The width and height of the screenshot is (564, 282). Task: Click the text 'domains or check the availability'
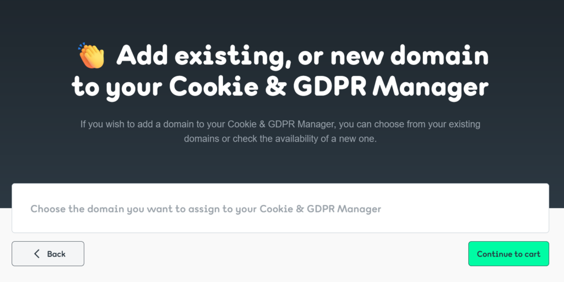point(251,139)
